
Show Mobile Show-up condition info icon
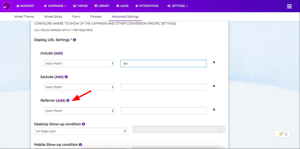80,144
